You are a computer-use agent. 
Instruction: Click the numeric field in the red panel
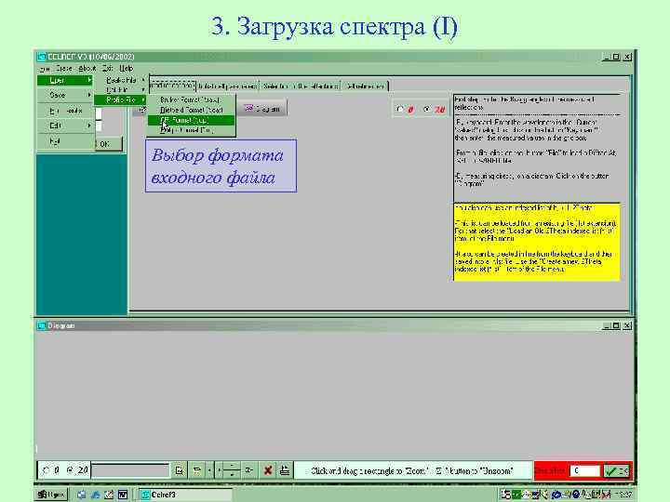pos(584,470)
